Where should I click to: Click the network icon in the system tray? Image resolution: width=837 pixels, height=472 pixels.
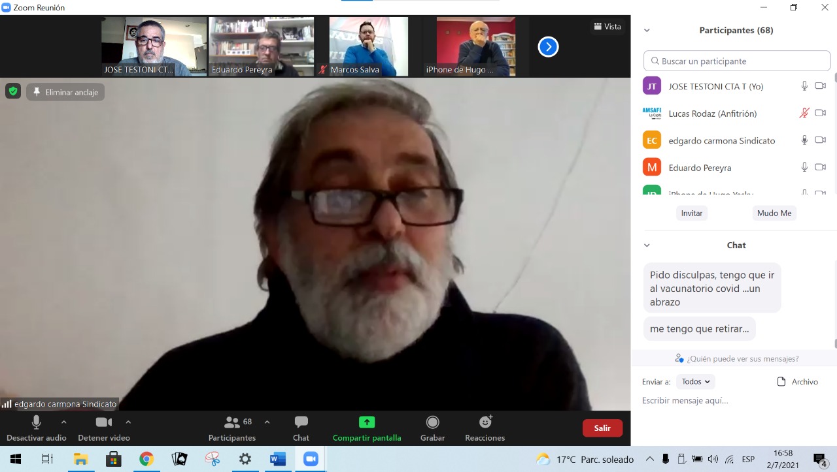pos(729,459)
